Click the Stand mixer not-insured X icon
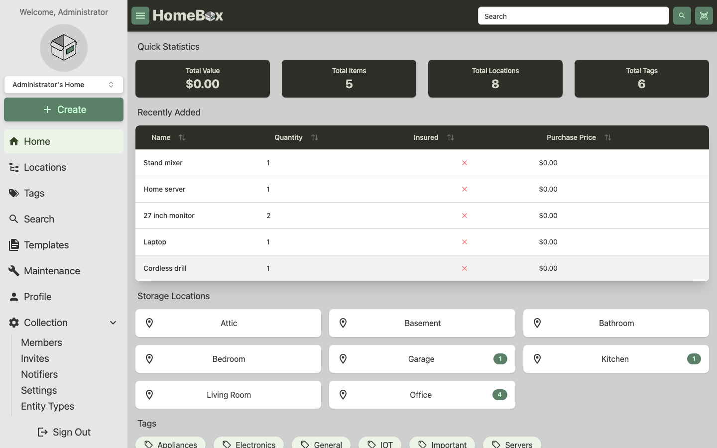717x448 pixels. (465, 163)
